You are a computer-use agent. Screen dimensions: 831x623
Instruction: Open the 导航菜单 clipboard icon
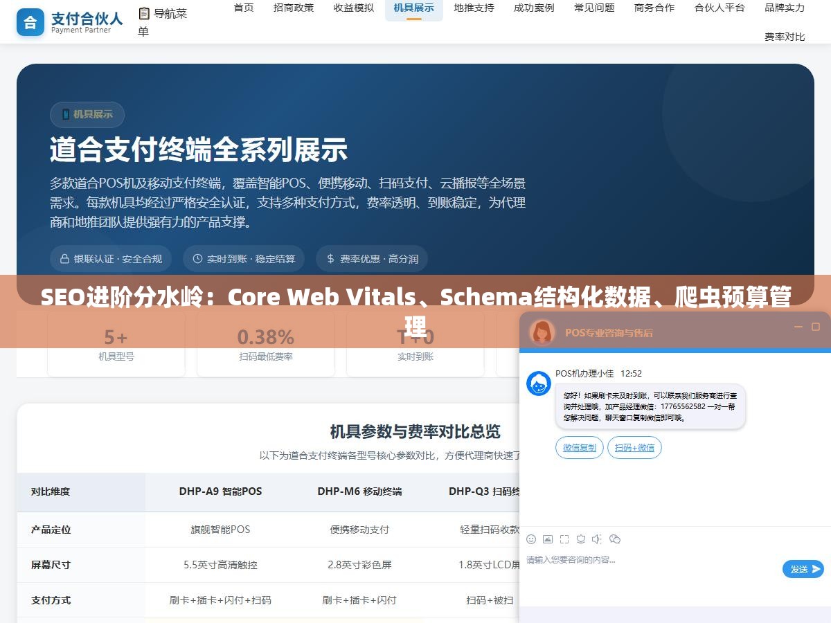tap(144, 13)
